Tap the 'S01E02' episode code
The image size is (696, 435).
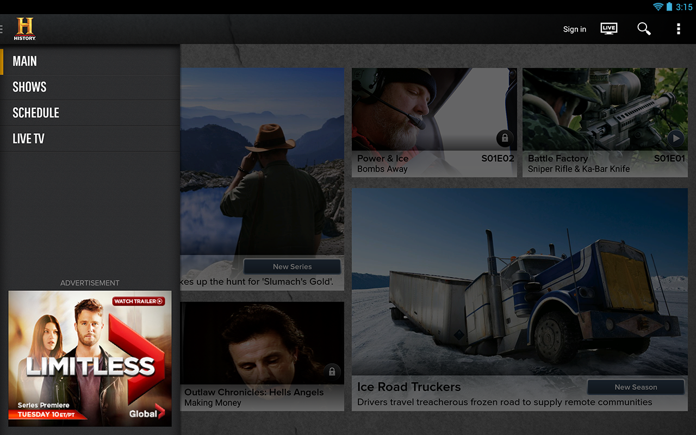(498, 158)
